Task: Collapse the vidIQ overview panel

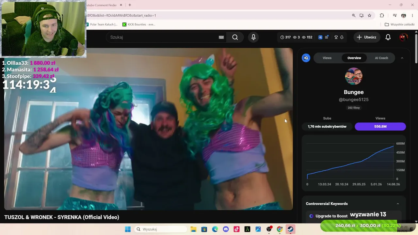Action: 402,58
